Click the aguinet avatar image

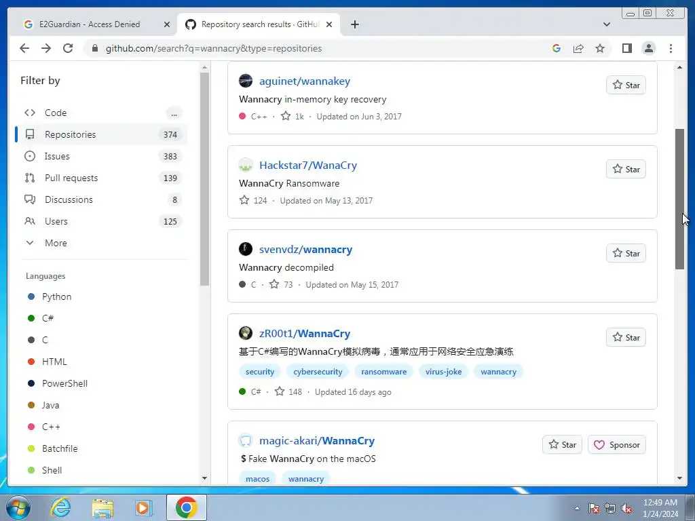(x=246, y=81)
